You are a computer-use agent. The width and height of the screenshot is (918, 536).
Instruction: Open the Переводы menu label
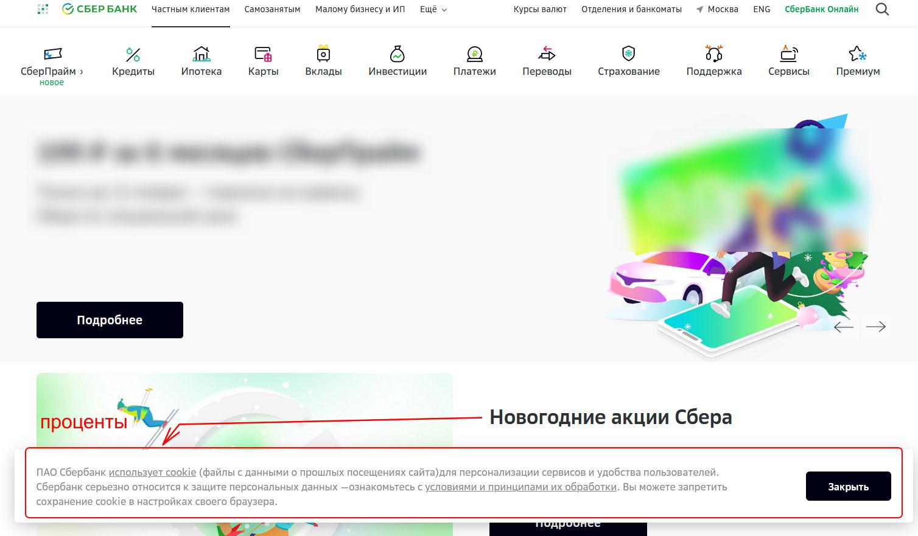click(547, 71)
